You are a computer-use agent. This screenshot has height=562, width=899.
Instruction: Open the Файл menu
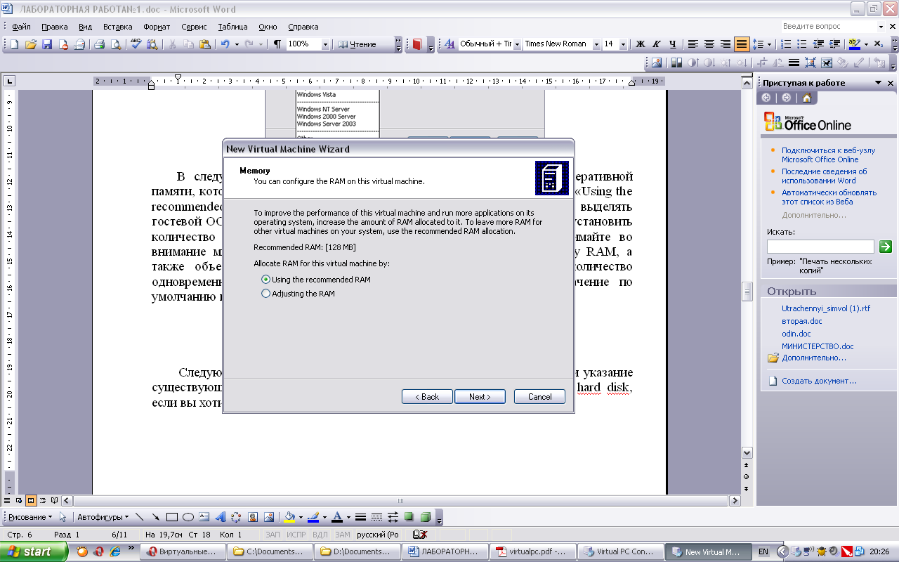(21, 27)
